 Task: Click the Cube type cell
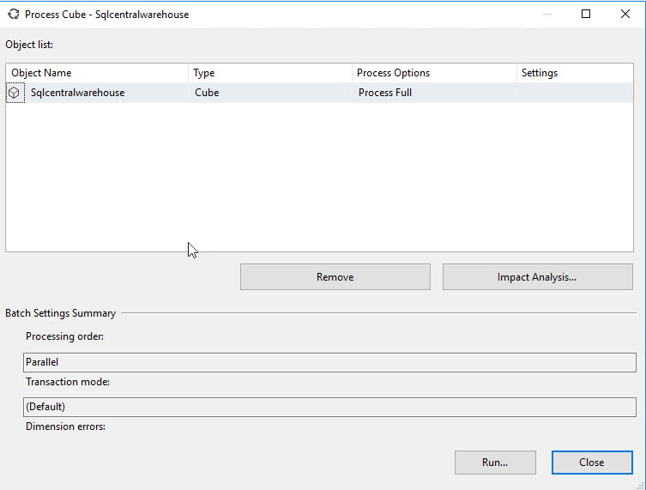tap(207, 93)
